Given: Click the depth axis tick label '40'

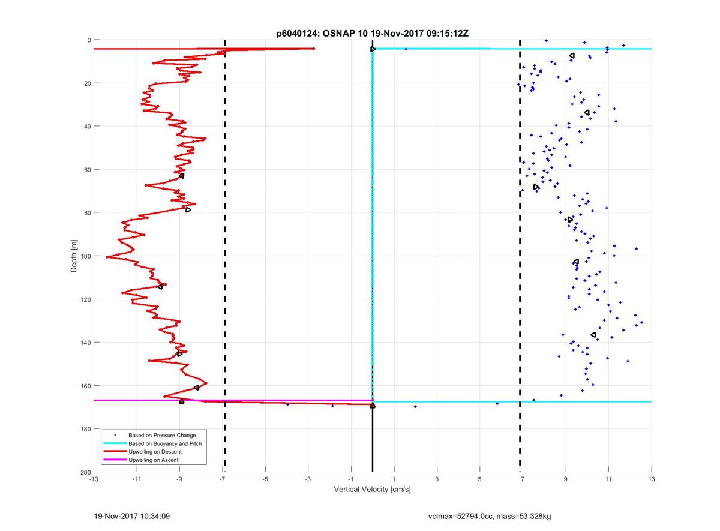Looking at the screenshot, I should (x=87, y=127).
